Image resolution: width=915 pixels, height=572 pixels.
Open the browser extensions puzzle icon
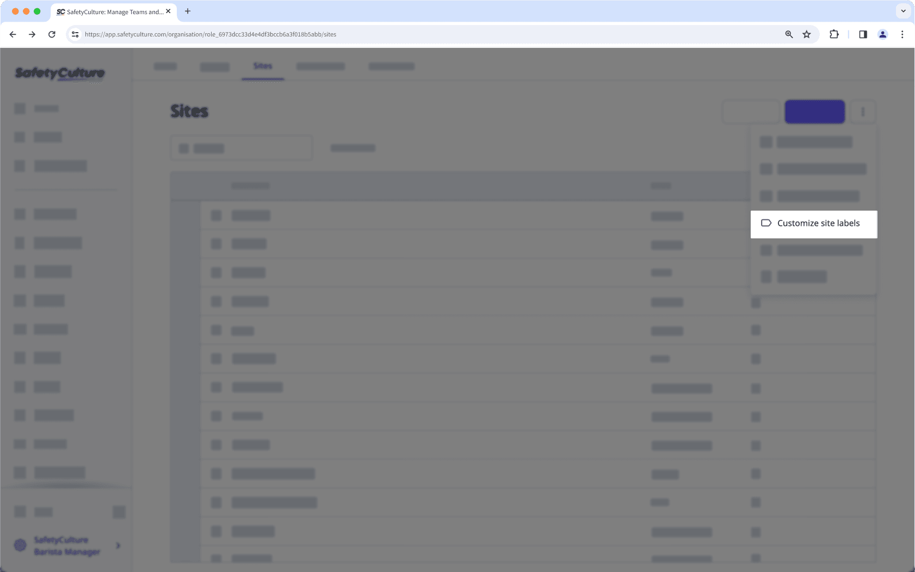tap(834, 34)
